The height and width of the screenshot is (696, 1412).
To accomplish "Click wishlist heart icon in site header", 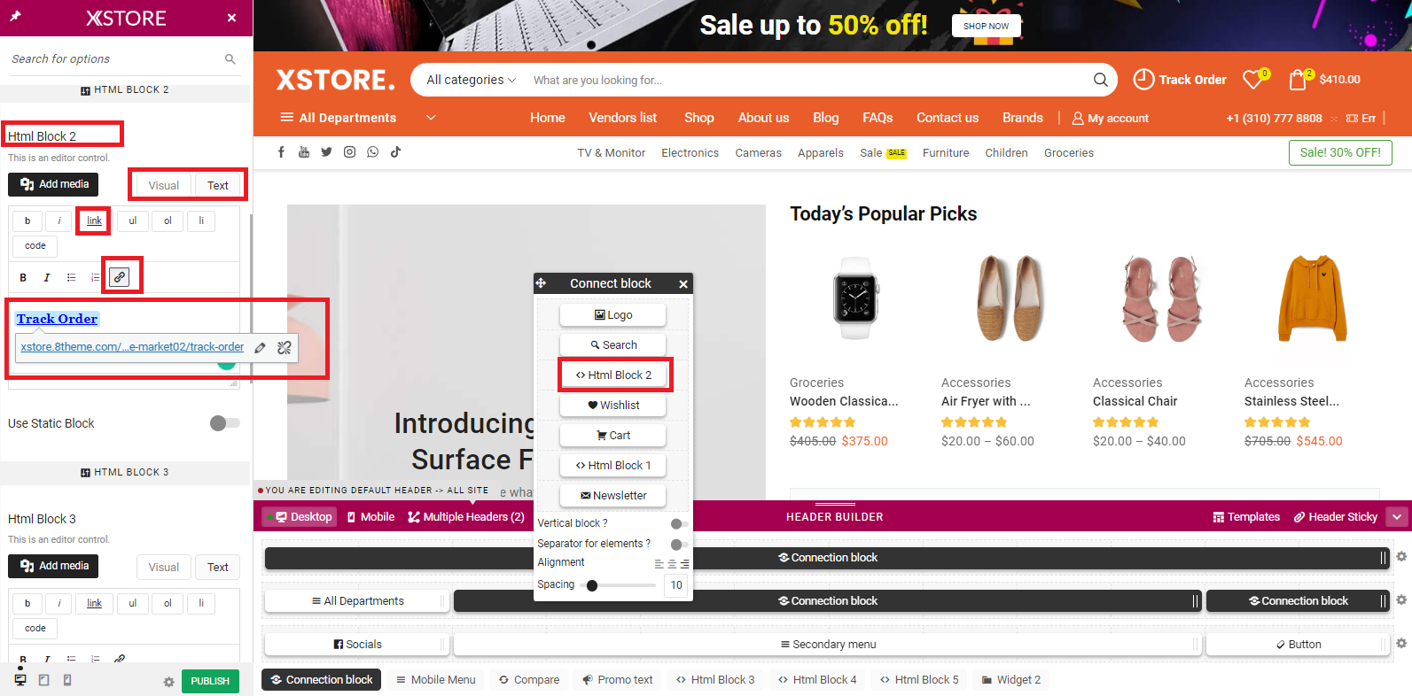I will point(1253,80).
